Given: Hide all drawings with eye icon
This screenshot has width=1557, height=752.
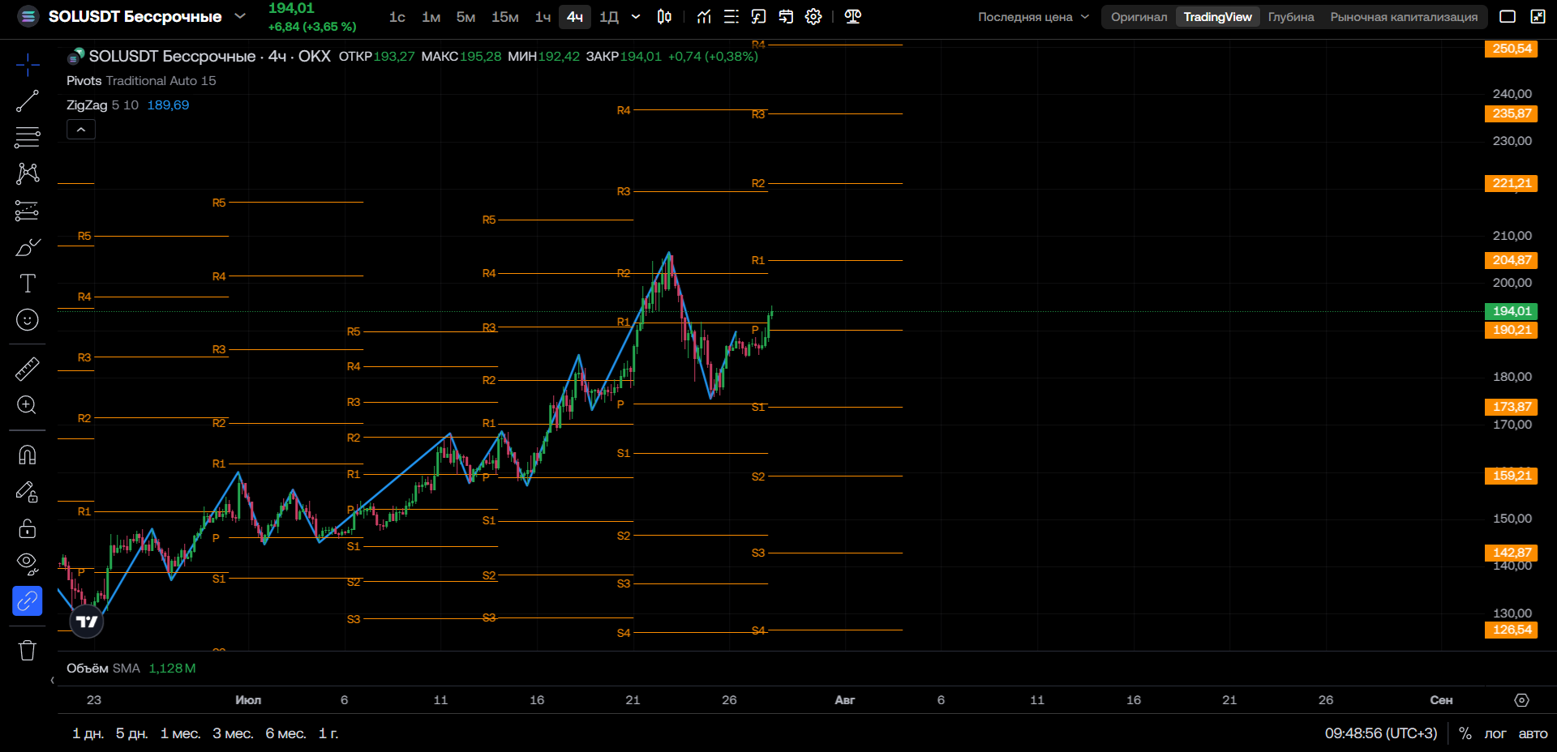Looking at the screenshot, I should click(28, 564).
